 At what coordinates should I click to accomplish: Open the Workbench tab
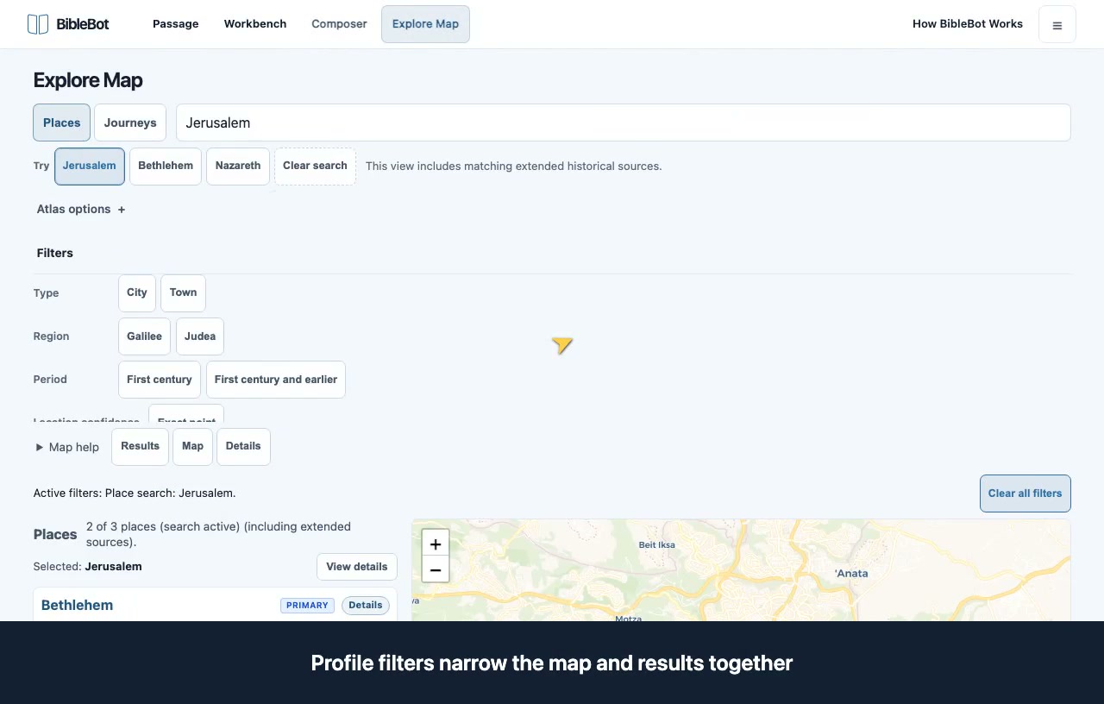(x=255, y=24)
